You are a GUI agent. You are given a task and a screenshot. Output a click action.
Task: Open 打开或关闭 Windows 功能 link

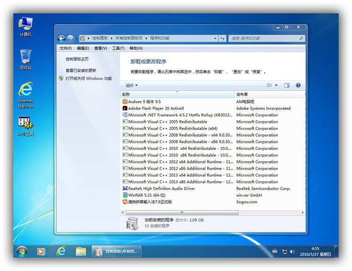[x=89, y=78]
